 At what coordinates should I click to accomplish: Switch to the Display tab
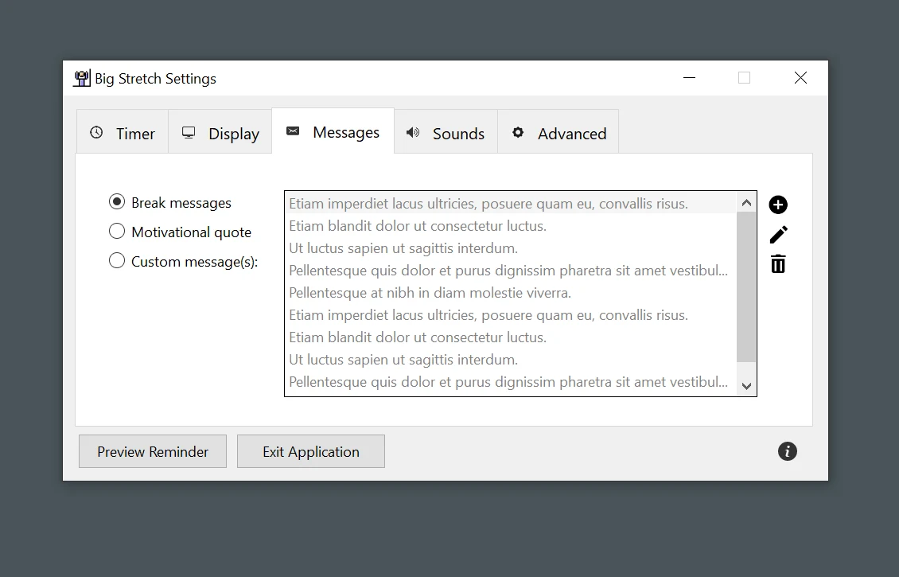coord(220,132)
